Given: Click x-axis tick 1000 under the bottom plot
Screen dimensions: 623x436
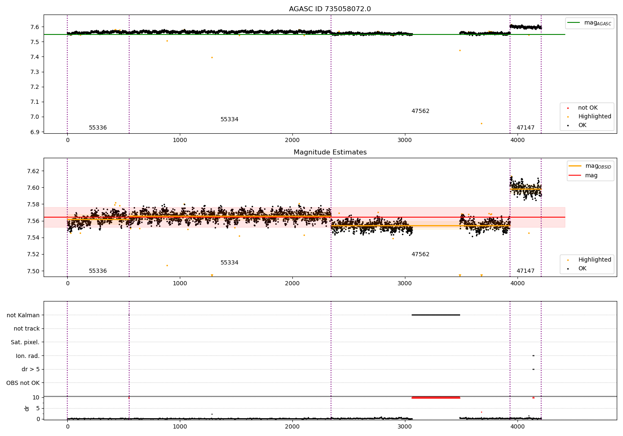Looking at the screenshot, I should [180, 426].
